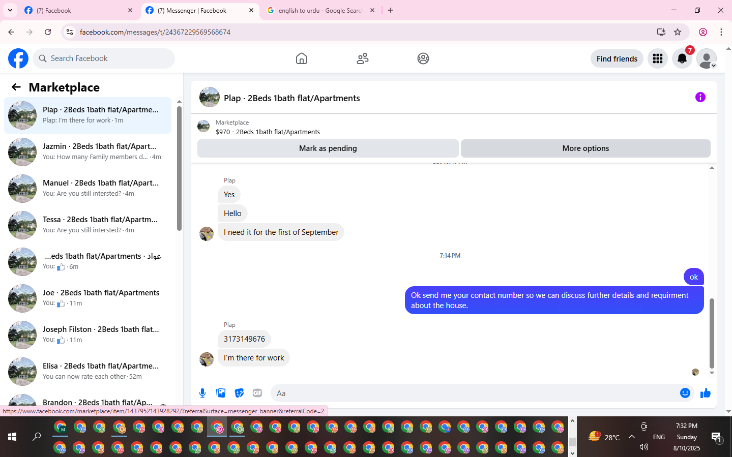The image size is (732, 457).
Task: Open Windows taskbar search
Action: tap(37, 437)
